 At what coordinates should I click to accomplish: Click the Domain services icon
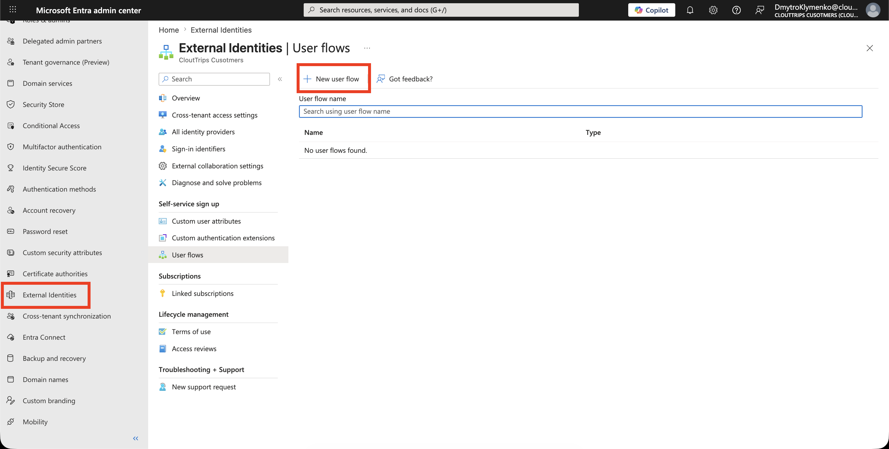click(x=11, y=83)
